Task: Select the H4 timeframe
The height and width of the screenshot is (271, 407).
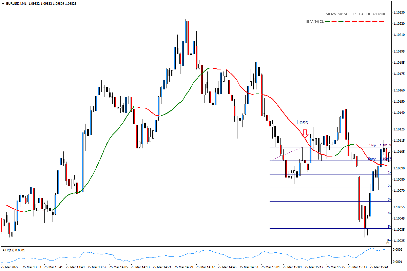Action: coord(361,14)
